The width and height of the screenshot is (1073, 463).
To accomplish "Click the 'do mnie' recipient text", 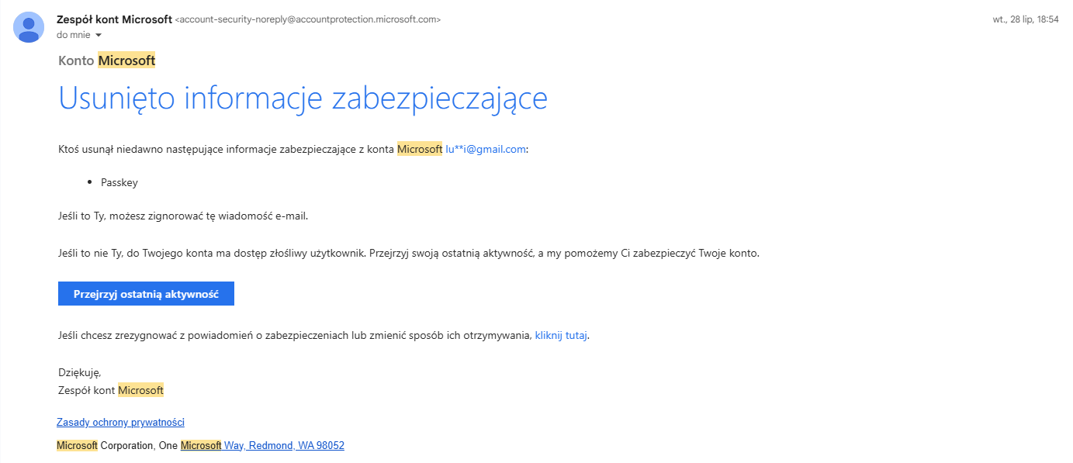I will (x=74, y=35).
